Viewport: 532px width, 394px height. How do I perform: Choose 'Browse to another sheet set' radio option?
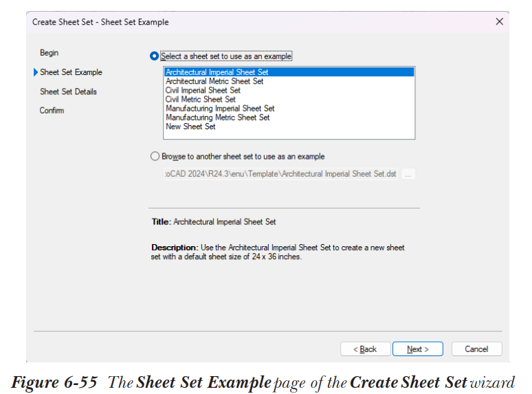point(155,156)
